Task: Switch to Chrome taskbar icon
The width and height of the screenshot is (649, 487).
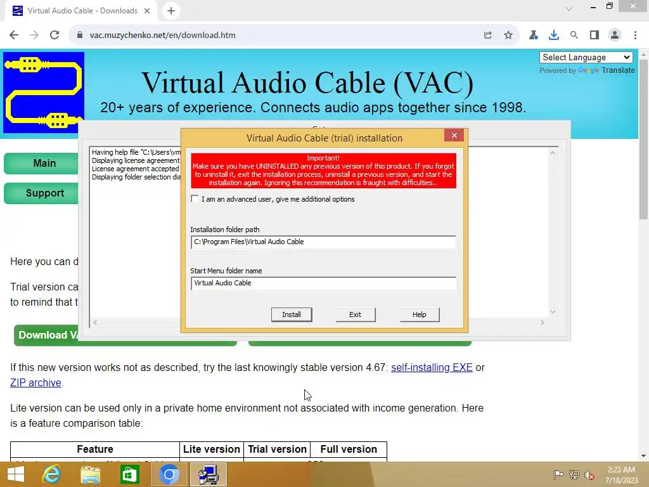Action: click(x=168, y=474)
